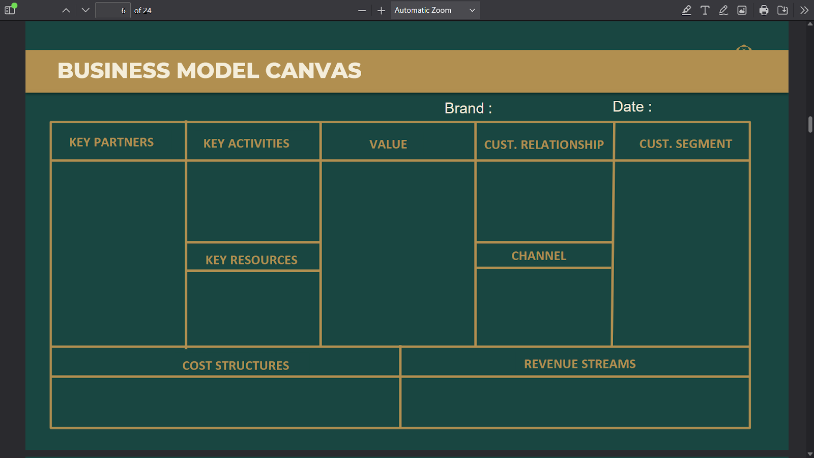Select the draw ink tool

[x=723, y=10]
